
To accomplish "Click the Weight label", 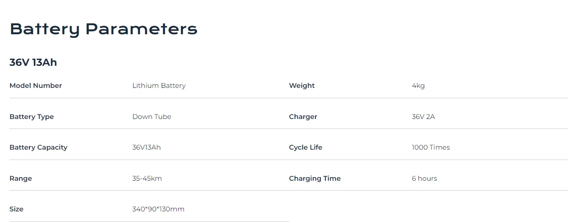I will click(x=302, y=86).
